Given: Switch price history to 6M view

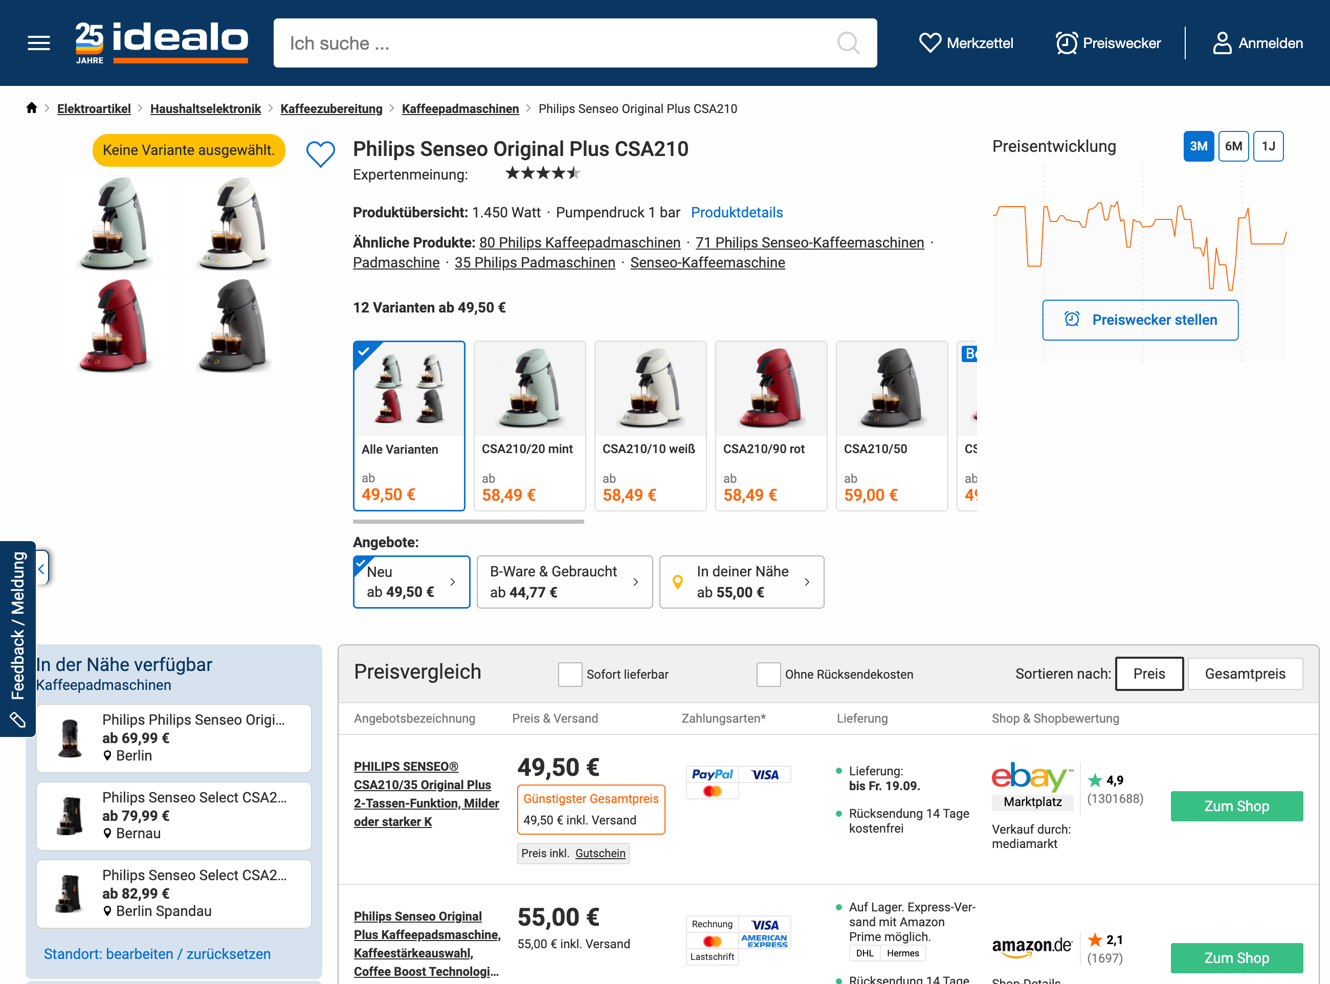Looking at the screenshot, I should (1233, 146).
